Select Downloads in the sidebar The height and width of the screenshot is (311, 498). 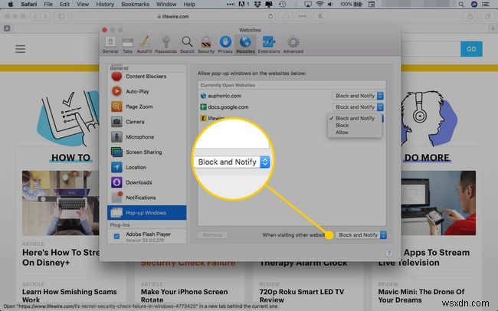coord(147,182)
